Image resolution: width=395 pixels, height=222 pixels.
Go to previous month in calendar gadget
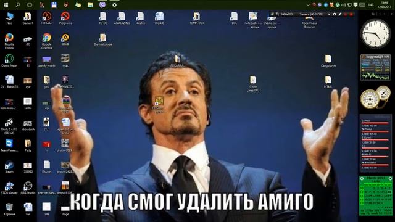click(x=362, y=178)
